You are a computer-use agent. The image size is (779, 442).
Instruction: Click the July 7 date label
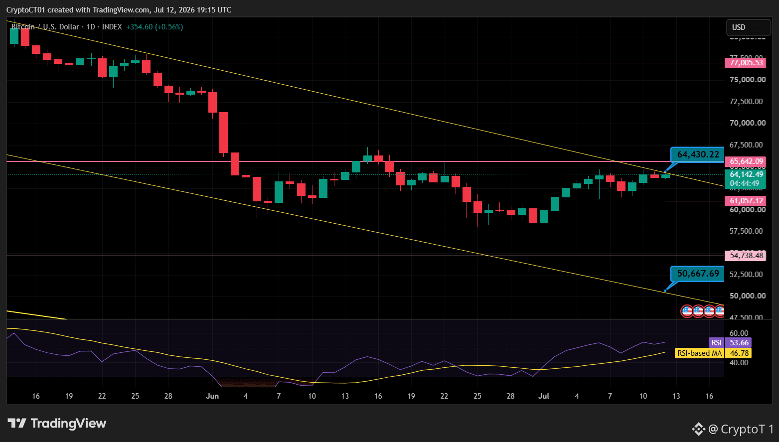pyautogui.click(x=610, y=396)
